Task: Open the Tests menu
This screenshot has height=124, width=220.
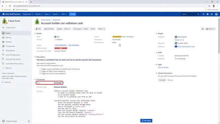Action: [x=64, y=14]
